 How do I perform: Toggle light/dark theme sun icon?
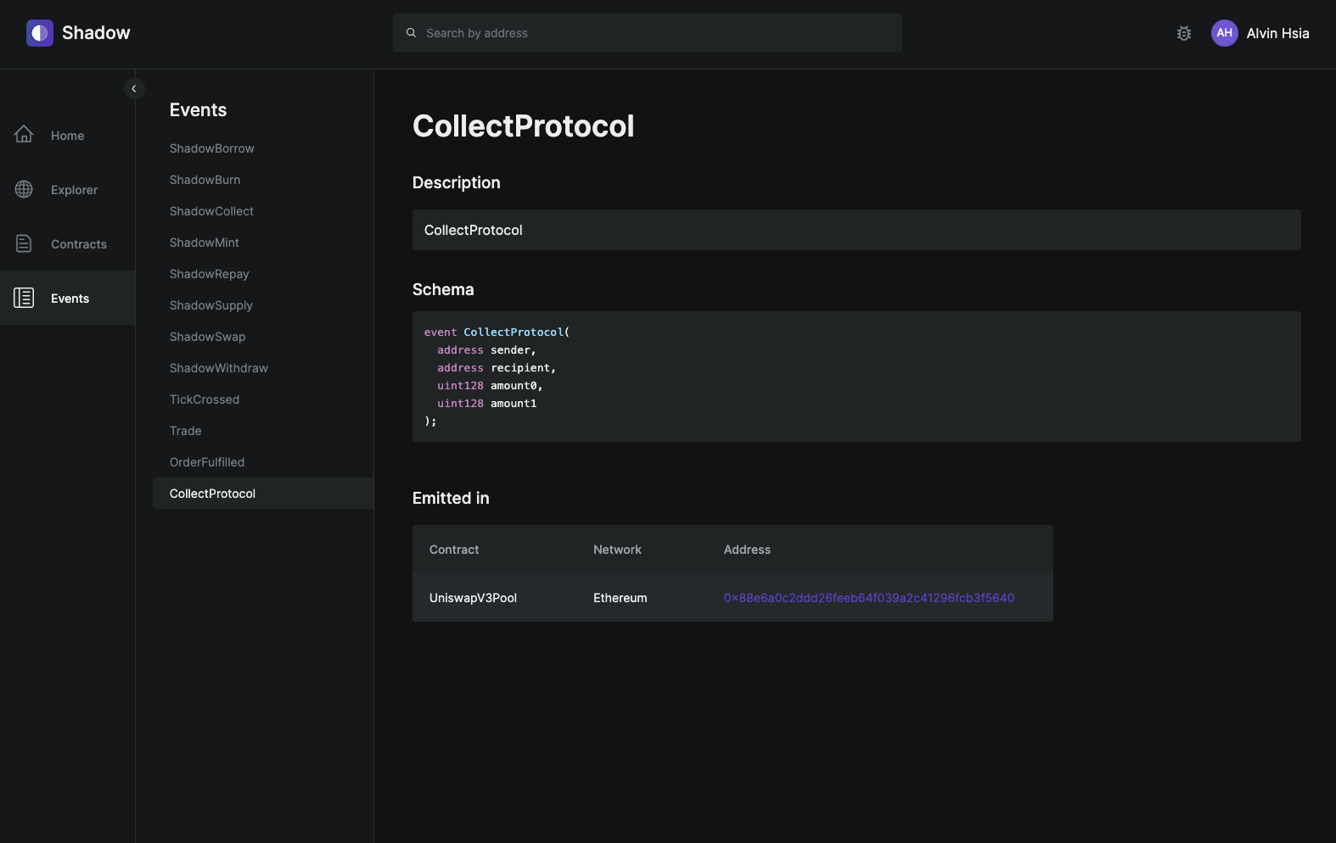point(1183,33)
